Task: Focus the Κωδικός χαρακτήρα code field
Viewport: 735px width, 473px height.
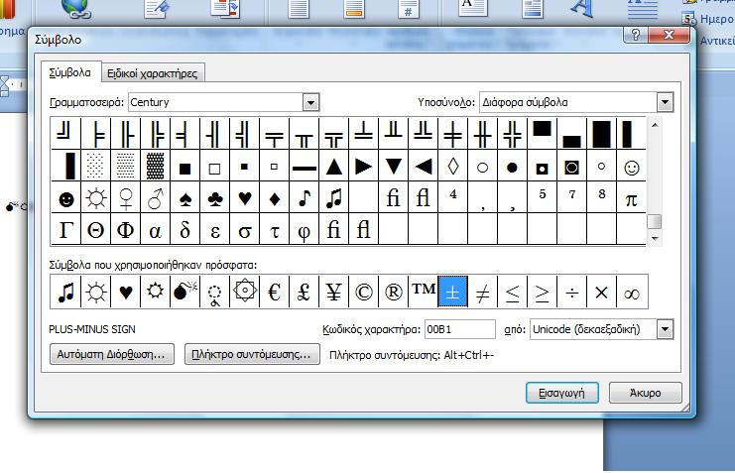Action: 459,329
